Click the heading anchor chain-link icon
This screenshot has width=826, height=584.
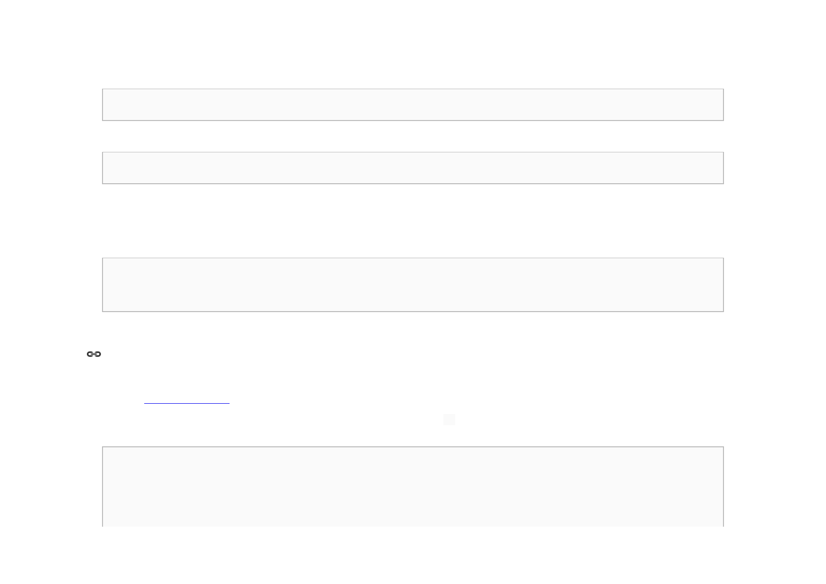tap(94, 354)
